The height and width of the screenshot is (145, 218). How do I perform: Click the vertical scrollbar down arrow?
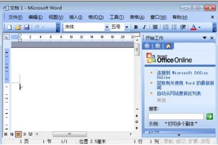[x=137, y=109]
